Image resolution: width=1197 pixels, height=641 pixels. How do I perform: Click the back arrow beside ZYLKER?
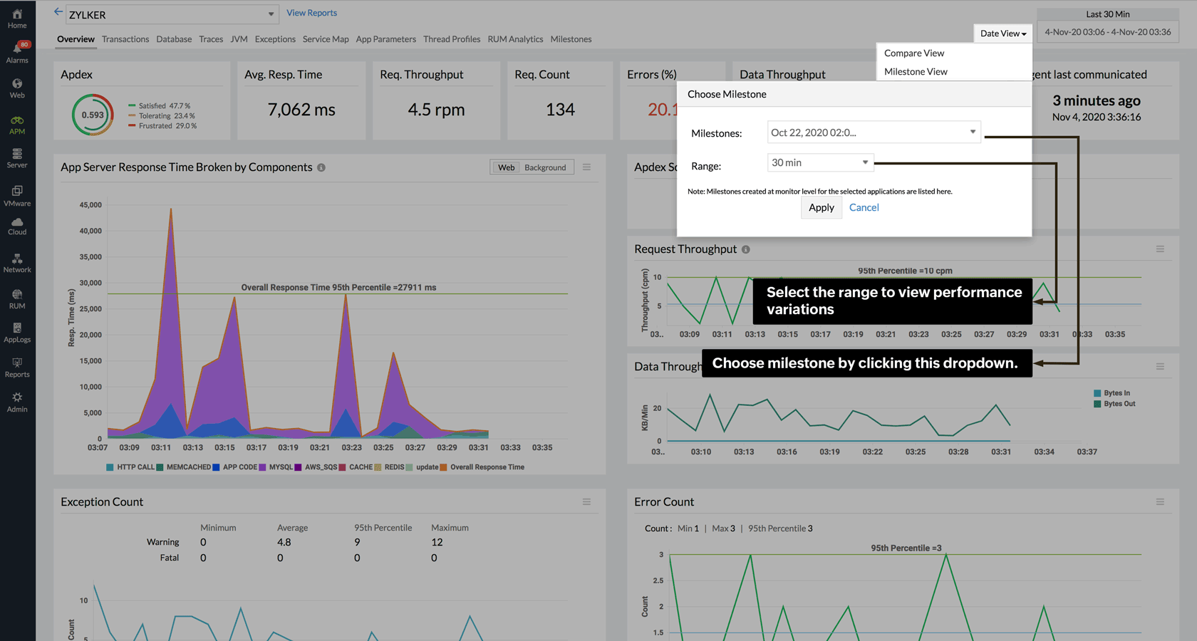pyautogui.click(x=58, y=12)
